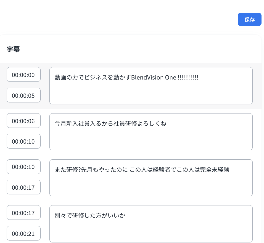264x243 pixels.
Task: Click the 字幕 section heading
Action: point(13,49)
